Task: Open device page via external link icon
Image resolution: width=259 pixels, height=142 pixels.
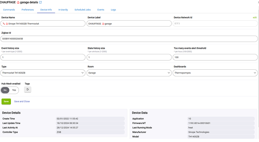Action: pos(40,2)
